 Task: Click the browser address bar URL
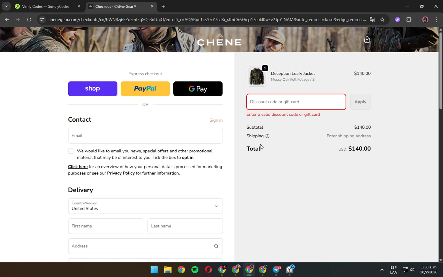click(207, 19)
